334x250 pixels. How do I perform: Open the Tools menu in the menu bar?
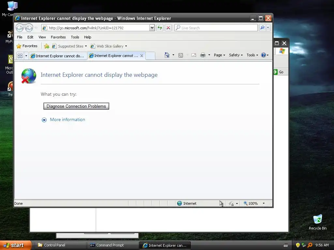coord(75,37)
